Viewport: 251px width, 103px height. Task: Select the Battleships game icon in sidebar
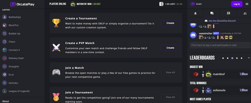(4, 17)
